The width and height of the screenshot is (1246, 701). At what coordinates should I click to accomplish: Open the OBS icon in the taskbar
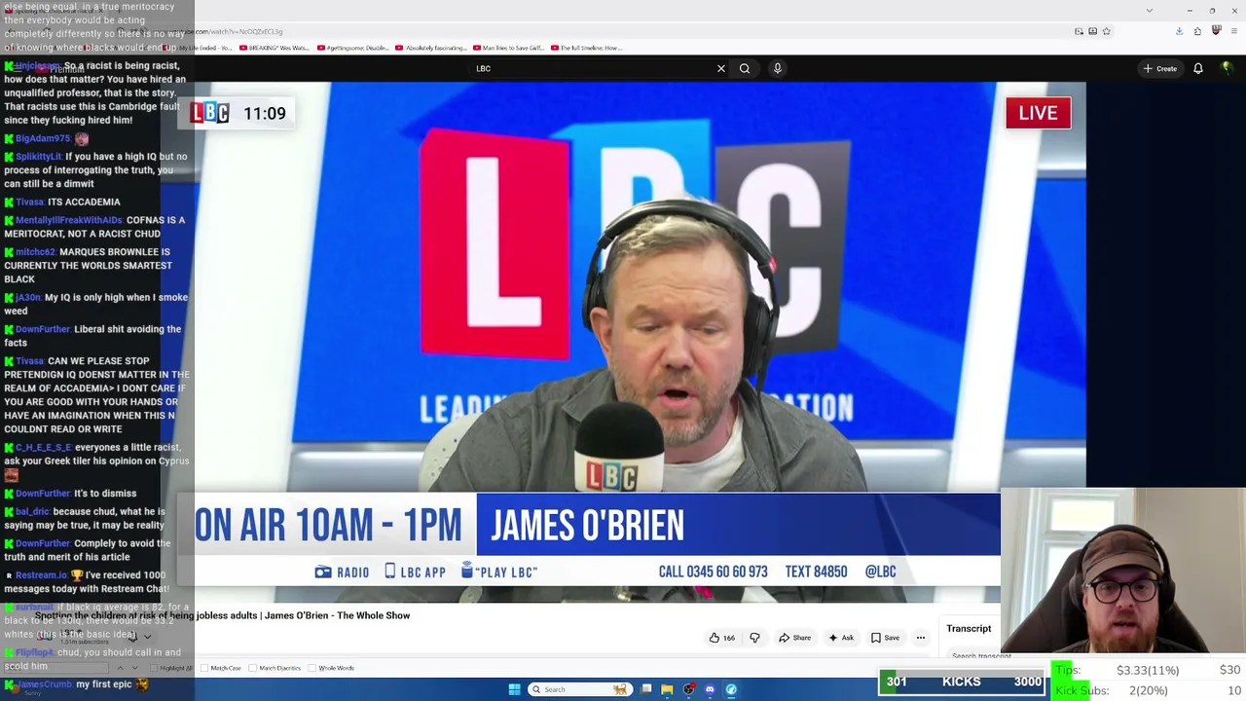pyautogui.click(x=688, y=689)
